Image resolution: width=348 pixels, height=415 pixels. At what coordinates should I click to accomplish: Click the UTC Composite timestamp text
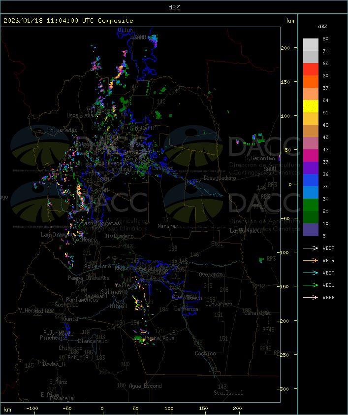click(x=68, y=21)
